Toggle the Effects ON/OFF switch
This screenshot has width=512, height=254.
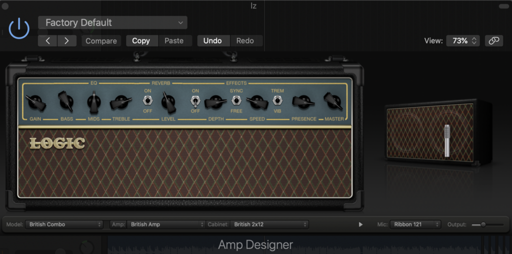point(195,101)
